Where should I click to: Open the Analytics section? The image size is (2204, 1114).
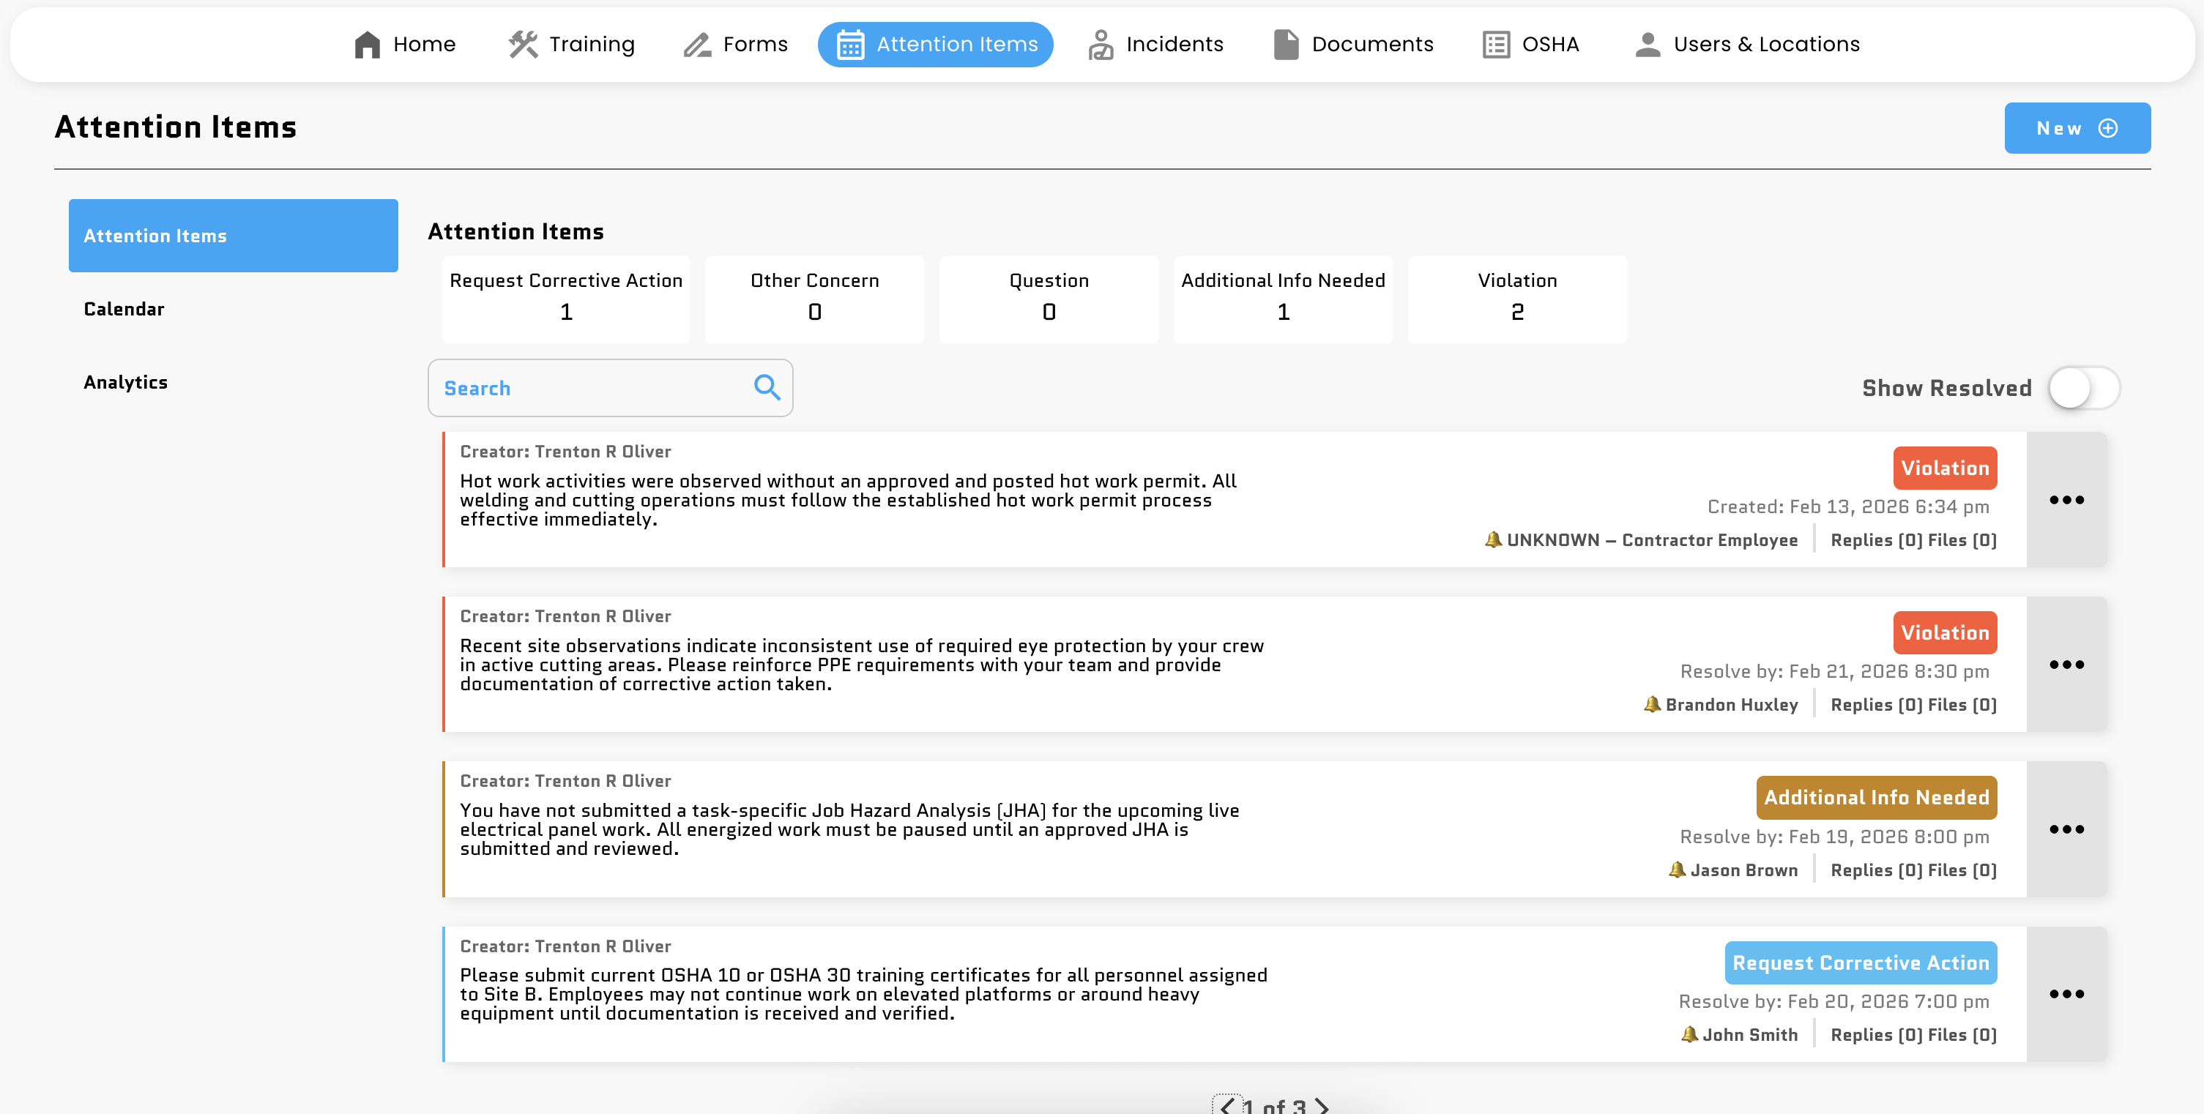(125, 382)
